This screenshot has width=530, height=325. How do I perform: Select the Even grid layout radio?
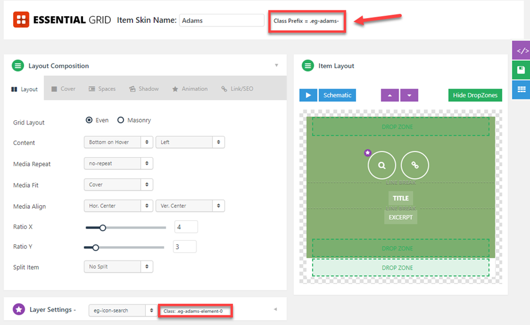(89, 120)
